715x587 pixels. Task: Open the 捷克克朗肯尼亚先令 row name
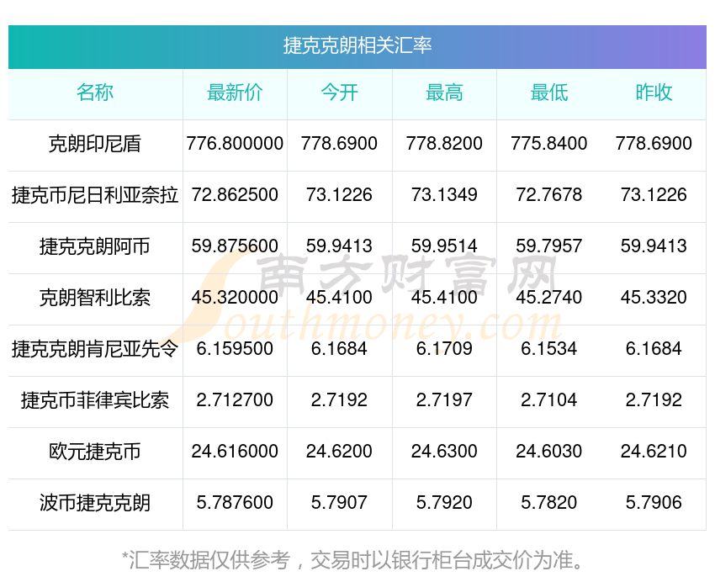95,349
